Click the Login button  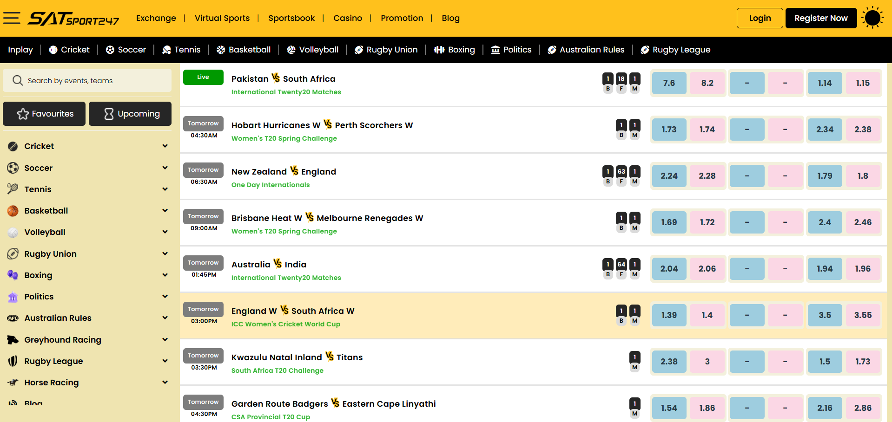(760, 18)
